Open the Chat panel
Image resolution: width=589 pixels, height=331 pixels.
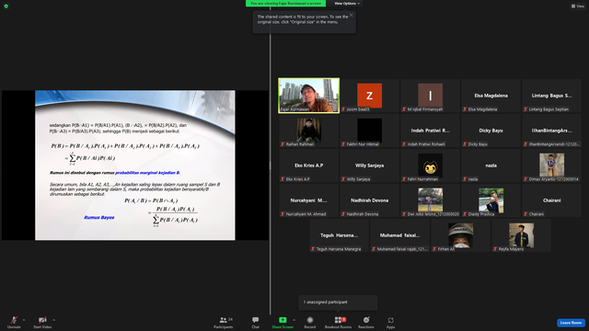[x=256, y=322]
